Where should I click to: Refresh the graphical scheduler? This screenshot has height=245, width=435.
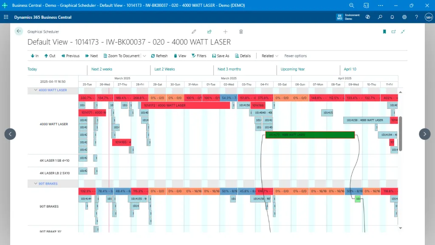159,56
